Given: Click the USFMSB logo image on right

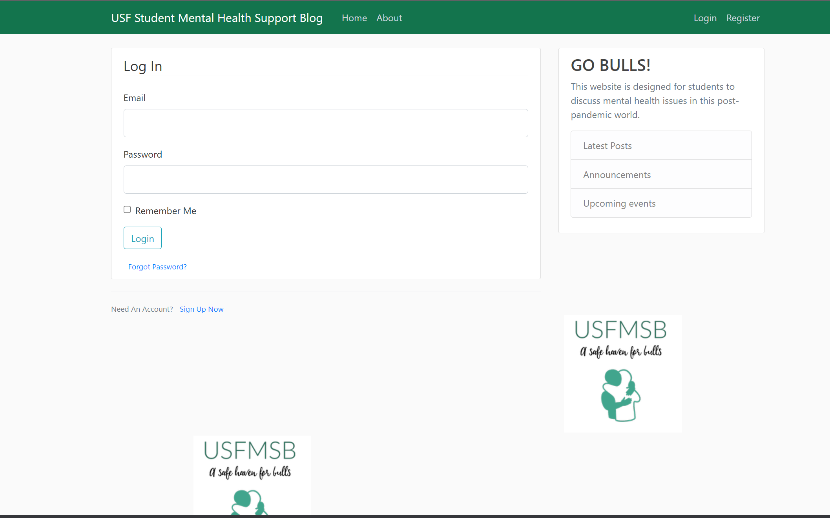Looking at the screenshot, I should coord(623,373).
